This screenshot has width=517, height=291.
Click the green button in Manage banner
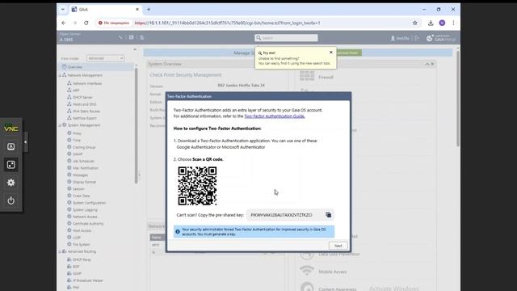pos(349,53)
